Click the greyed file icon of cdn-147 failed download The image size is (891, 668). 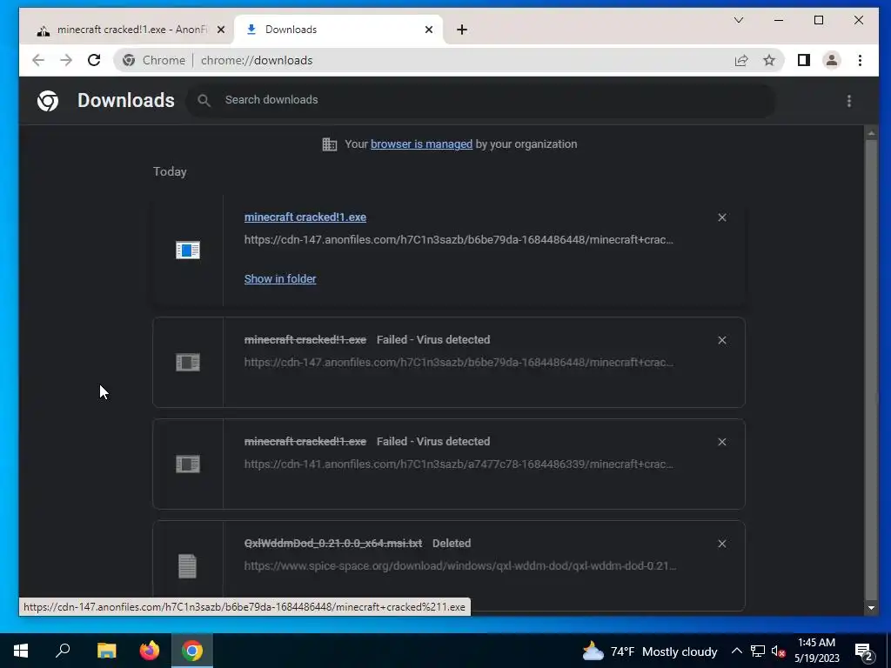(x=188, y=363)
